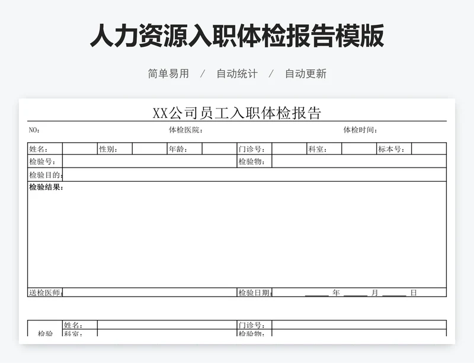Screen dimensions: 474x363
Task: Select the 检验号: label cell
Action: tap(45, 161)
